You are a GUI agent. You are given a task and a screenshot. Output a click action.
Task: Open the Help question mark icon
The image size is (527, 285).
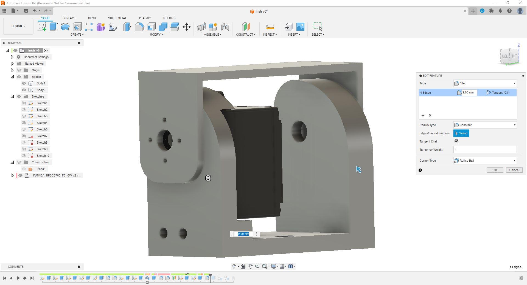[509, 11]
